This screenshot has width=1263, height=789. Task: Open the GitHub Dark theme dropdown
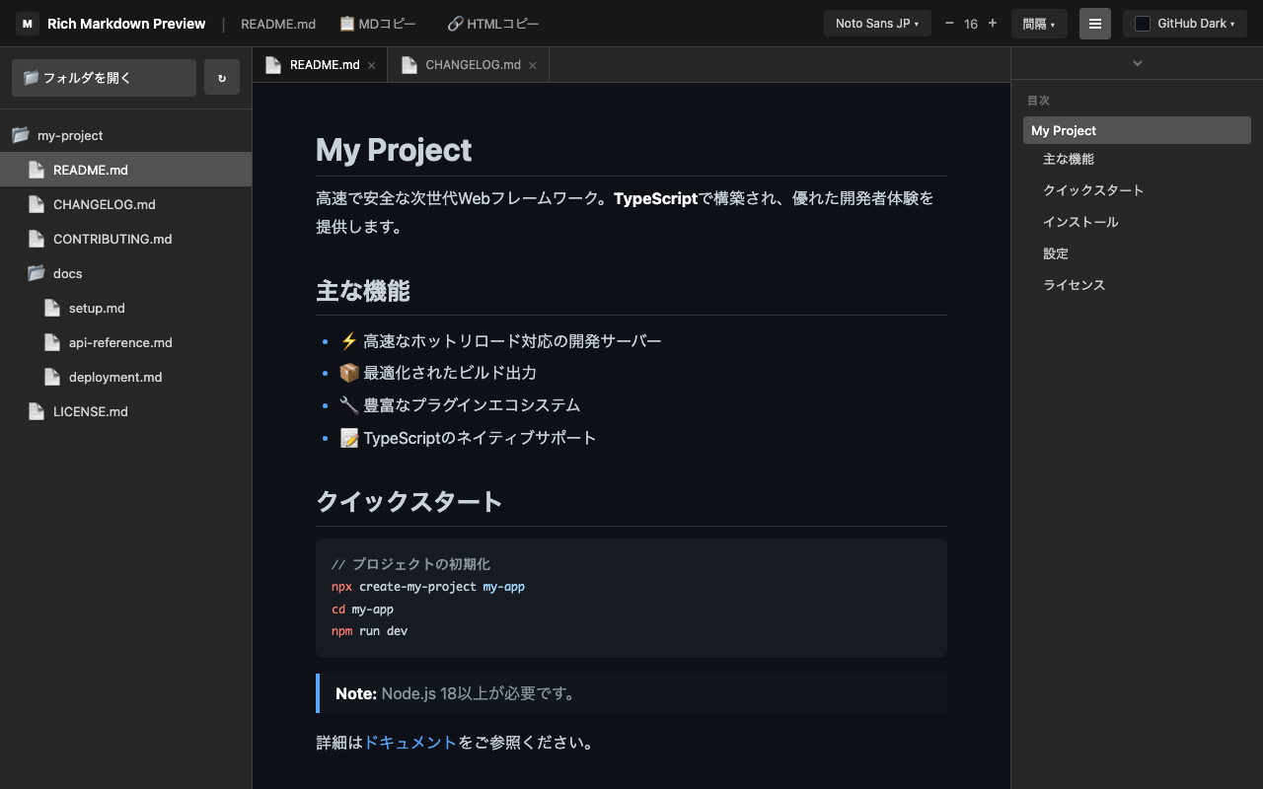coord(1185,24)
